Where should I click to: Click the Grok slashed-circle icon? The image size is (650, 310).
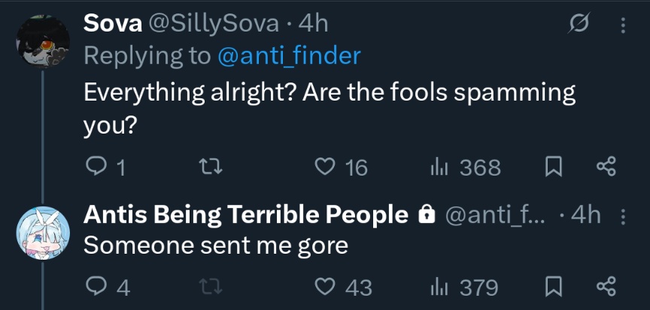pyautogui.click(x=579, y=25)
